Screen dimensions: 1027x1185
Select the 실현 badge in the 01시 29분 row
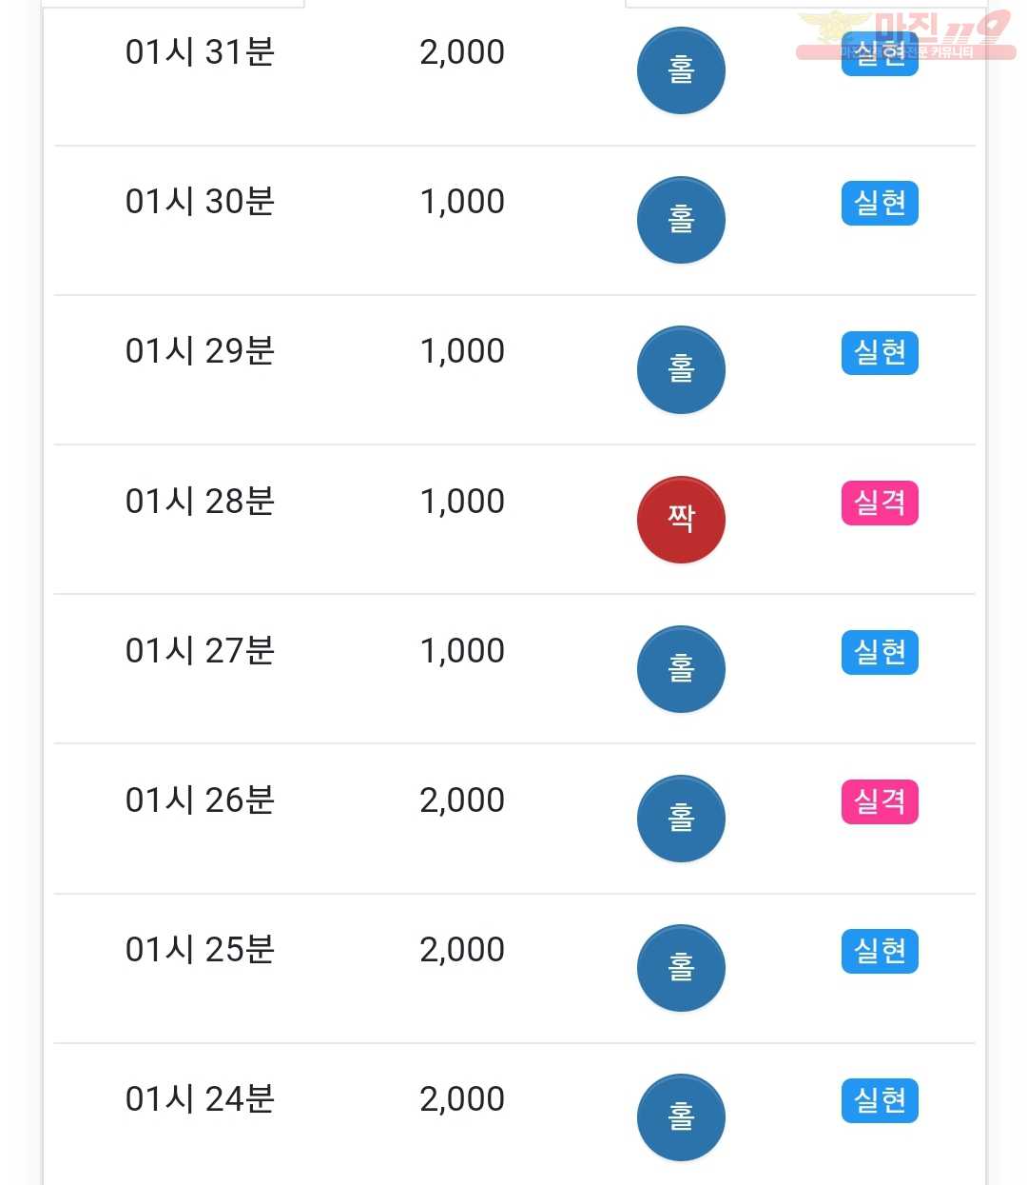pos(880,352)
